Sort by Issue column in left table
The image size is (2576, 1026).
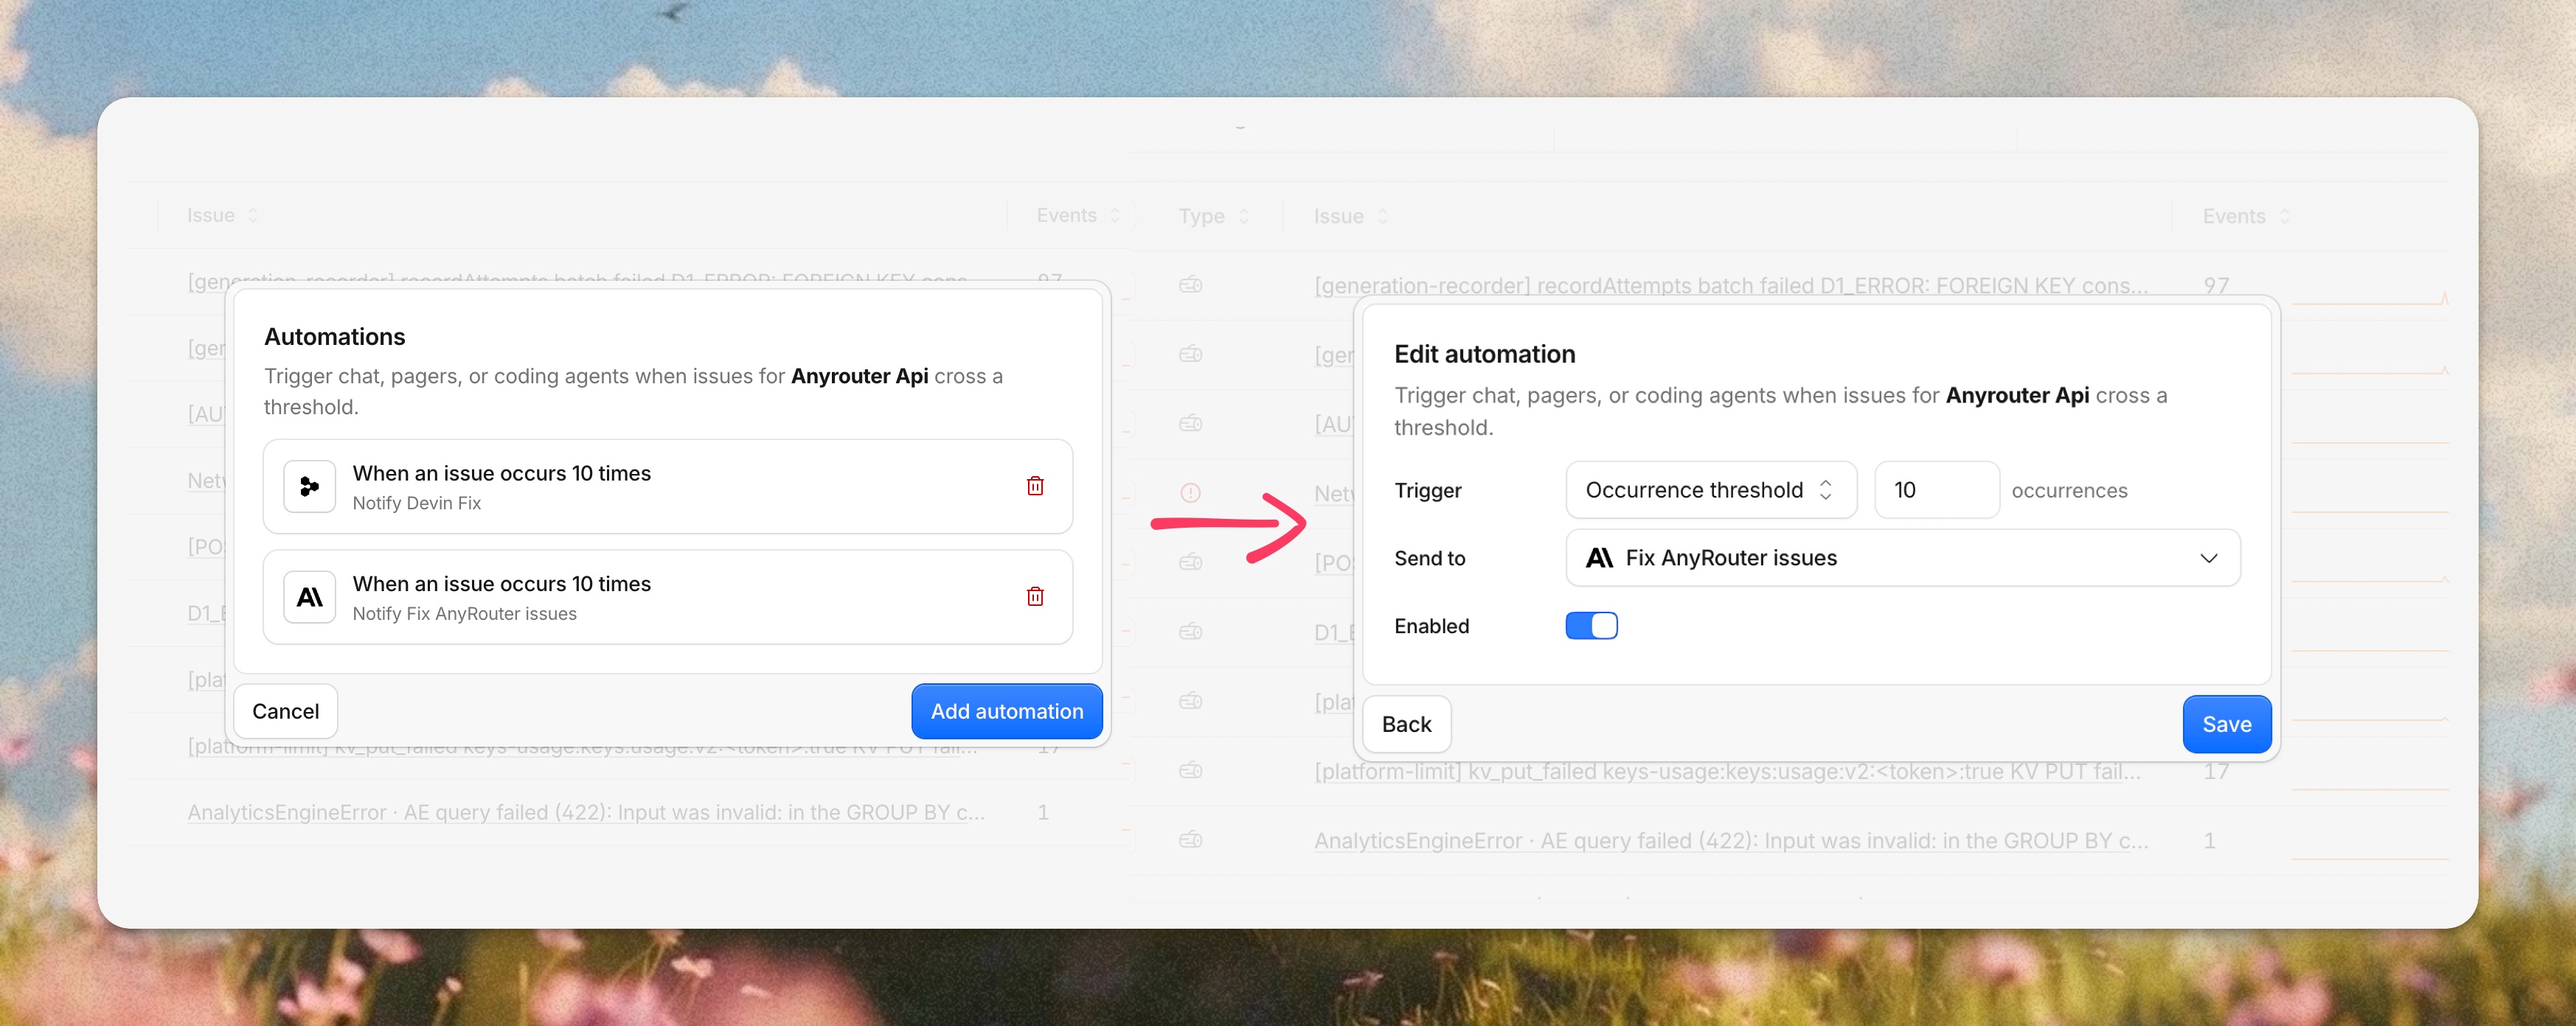(222, 214)
